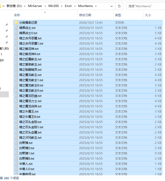Screen dimensions: 165x181
Task: Click the last quick access pin icon
Action: [x=7, y=43]
